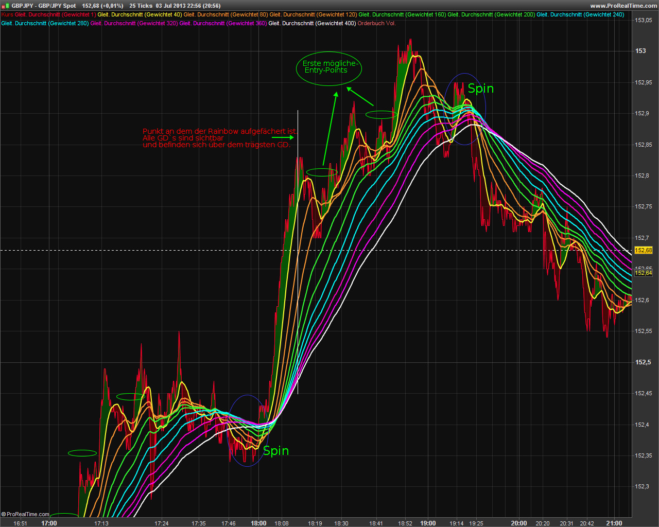Click the 152,5 level on price axis
This screenshot has height=527, width=659.
pos(643,362)
